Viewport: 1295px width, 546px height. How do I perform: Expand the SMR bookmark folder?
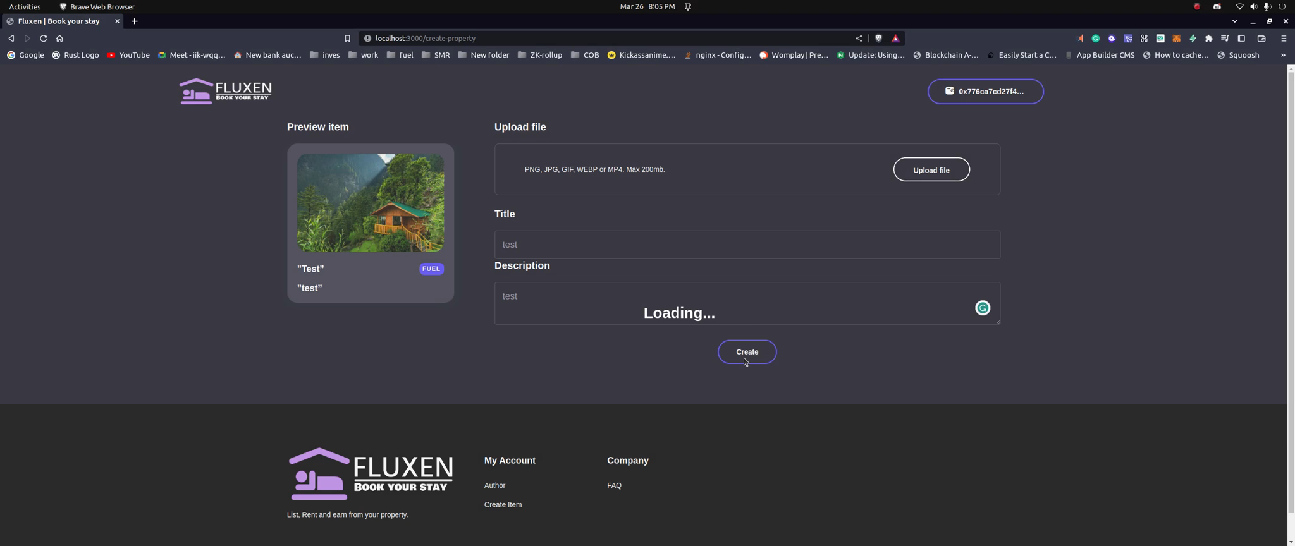436,55
